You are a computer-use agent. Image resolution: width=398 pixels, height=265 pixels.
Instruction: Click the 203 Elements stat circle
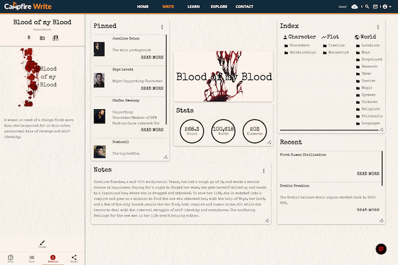pos(254,131)
